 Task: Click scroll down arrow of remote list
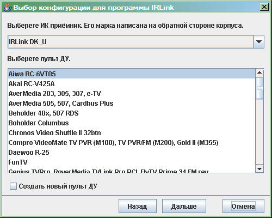(x=259, y=169)
